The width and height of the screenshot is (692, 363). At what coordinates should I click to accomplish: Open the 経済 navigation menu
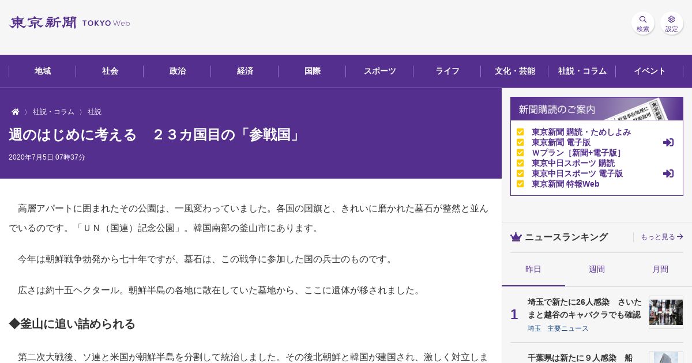click(x=245, y=71)
